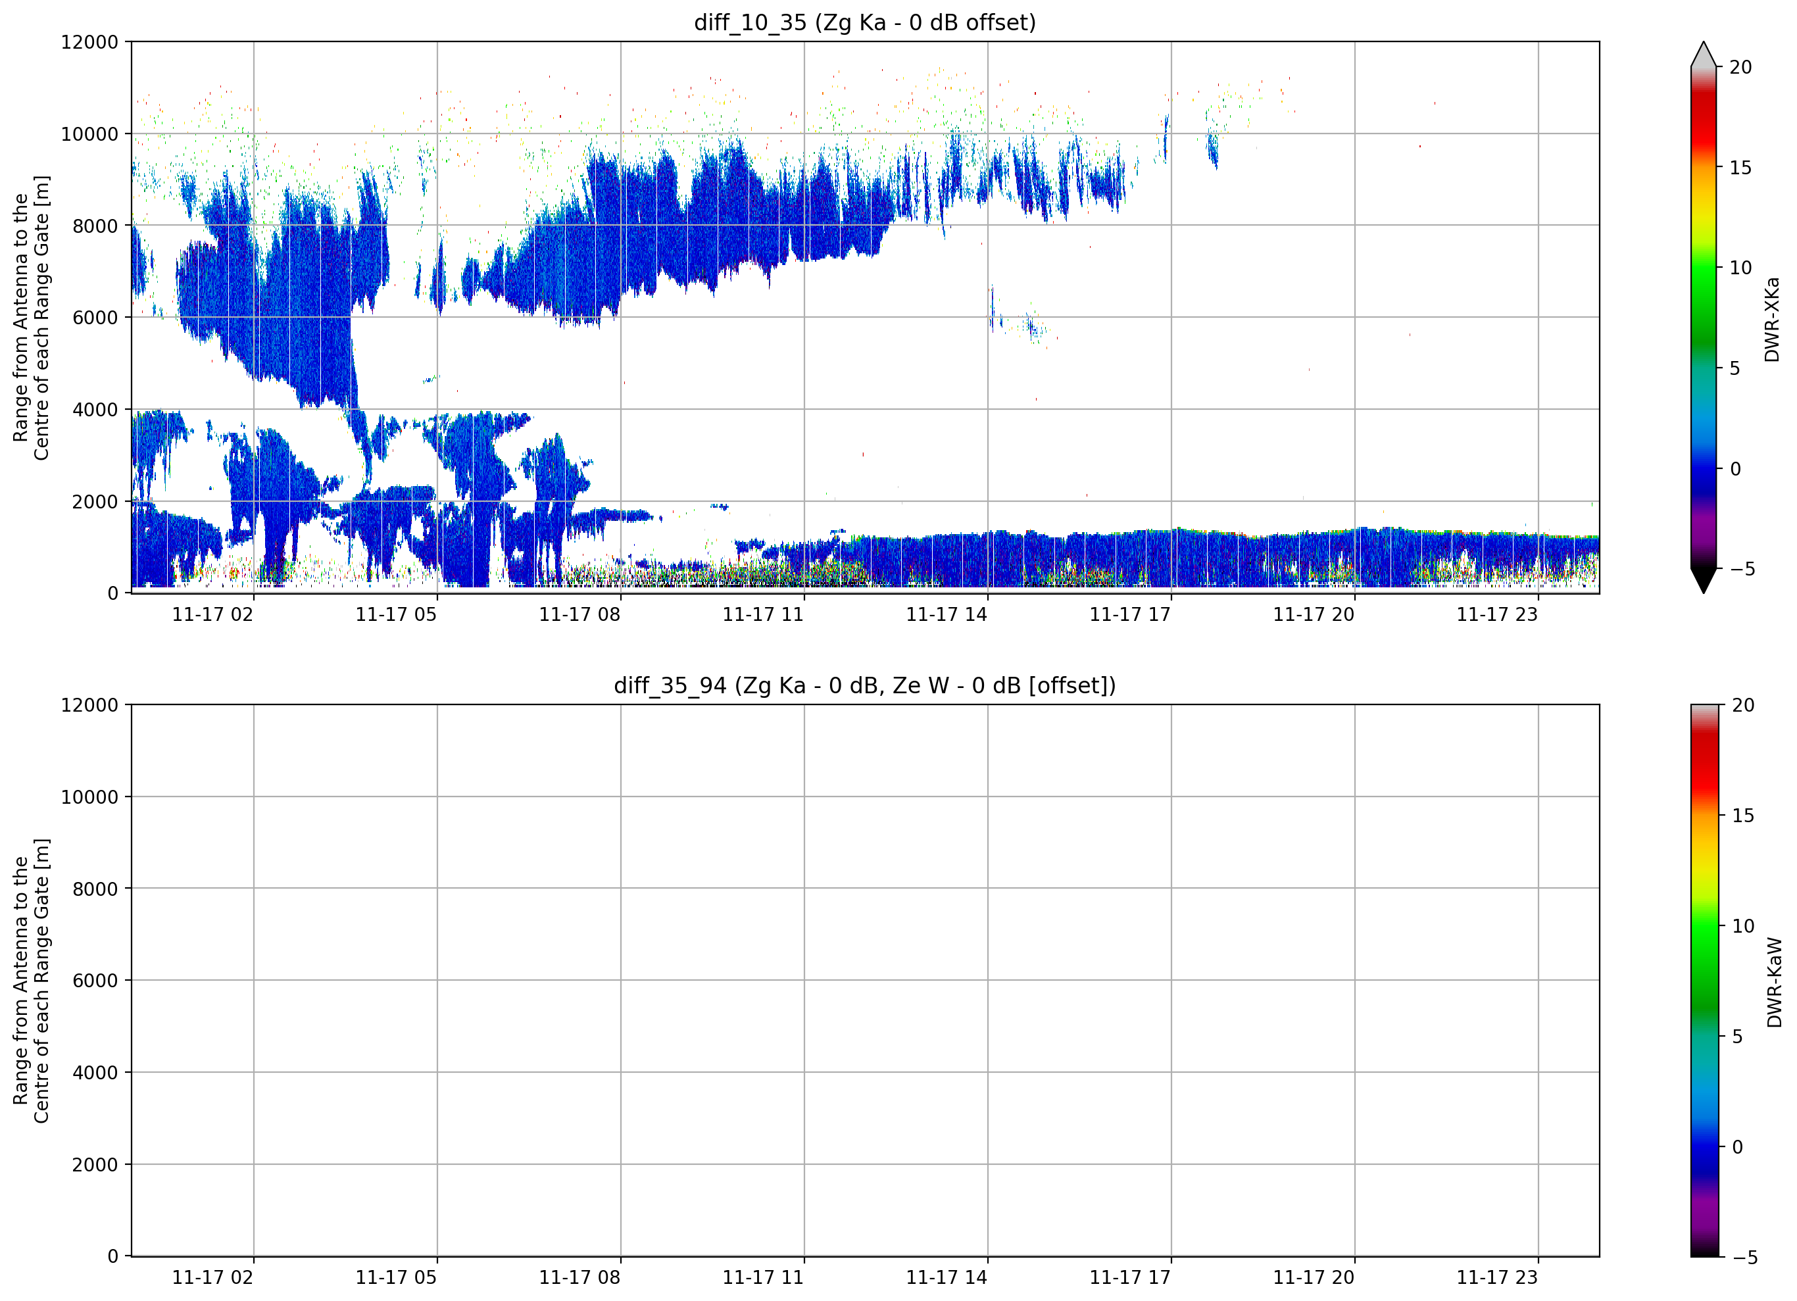This screenshot has width=1797, height=1301.
Task: Click the 10 tick on the DWR-KaW colorbar
Action: click(x=1743, y=926)
